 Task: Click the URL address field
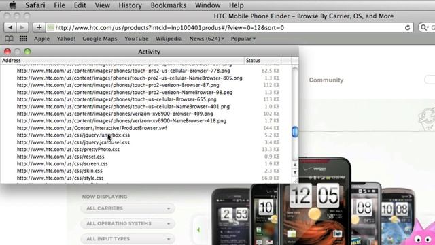[225, 27]
